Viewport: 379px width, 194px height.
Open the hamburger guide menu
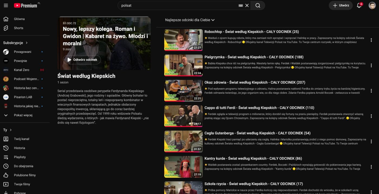tap(6, 5)
